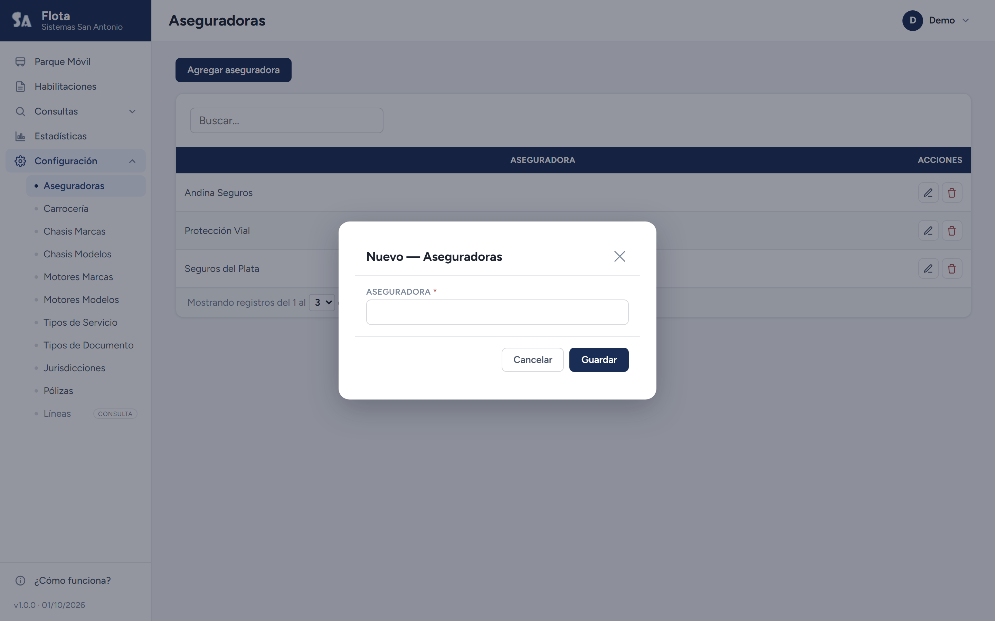Click the Estadísticas chart icon
The width and height of the screenshot is (995, 621).
coord(20,136)
